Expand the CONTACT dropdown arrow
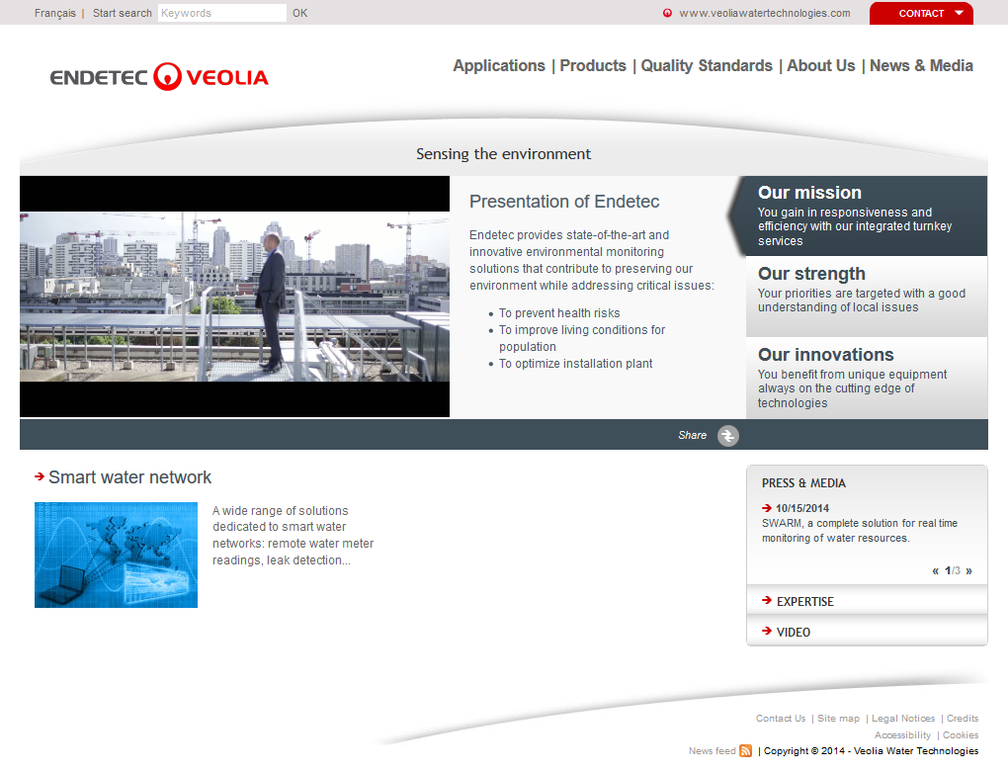The height and width of the screenshot is (772, 1008). pyautogui.click(x=960, y=13)
